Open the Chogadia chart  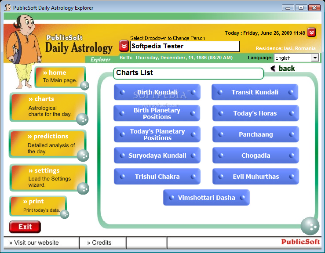[x=256, y=155]
